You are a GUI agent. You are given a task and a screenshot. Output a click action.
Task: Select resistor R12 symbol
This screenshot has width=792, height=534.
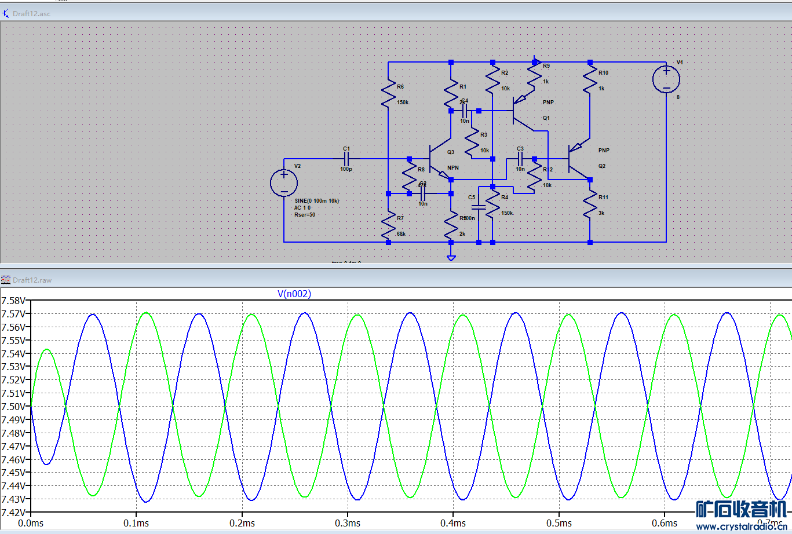pyautogui.click(x=534, y=175)
